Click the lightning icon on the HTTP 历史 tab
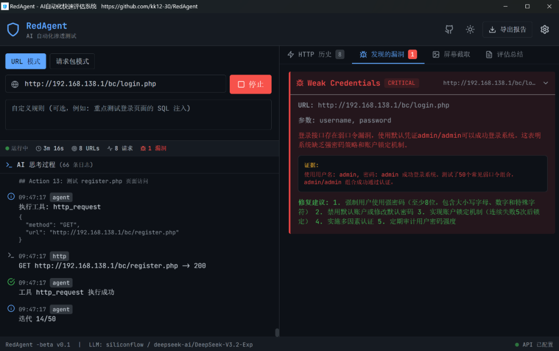This screenshot has height=351, width=559. pyautogui.click(x=292, y=54)
